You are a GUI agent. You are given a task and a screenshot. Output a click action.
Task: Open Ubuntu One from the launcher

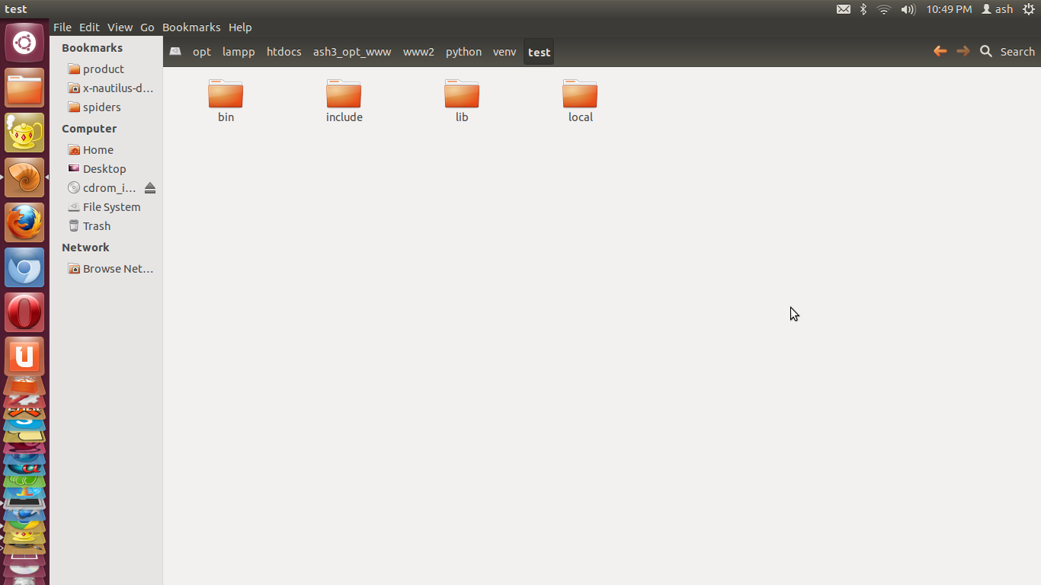24,357
